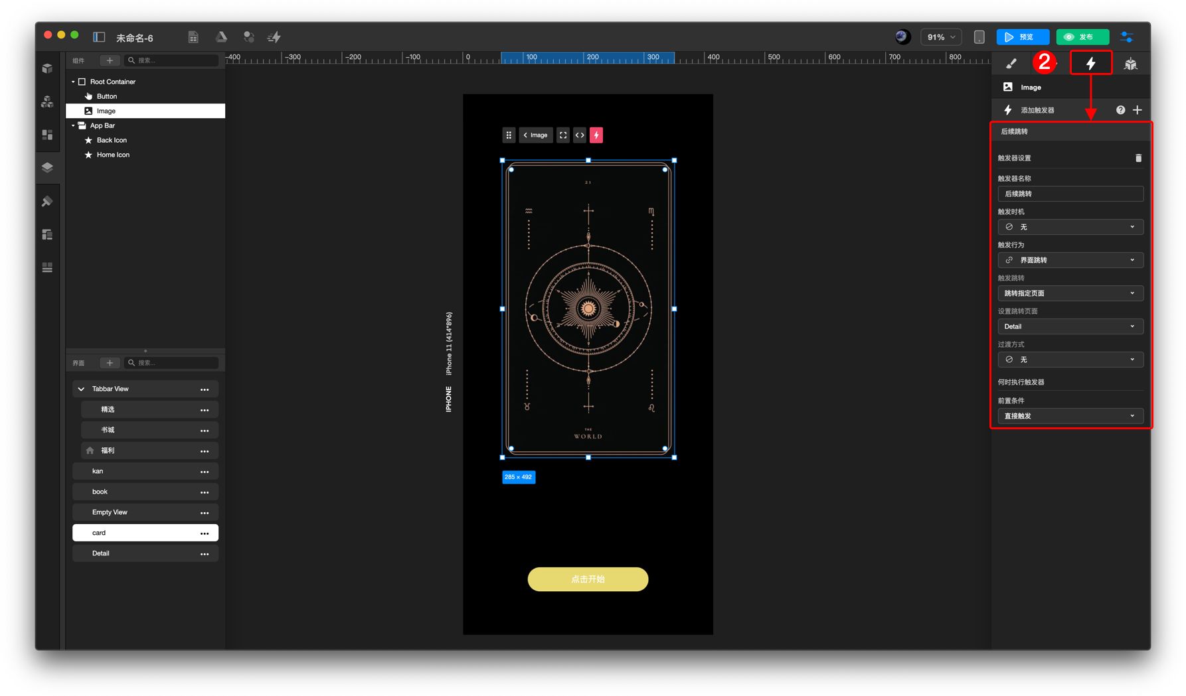
Task: Click the blue 预览 preview button
Action: tap(1023, 37)
